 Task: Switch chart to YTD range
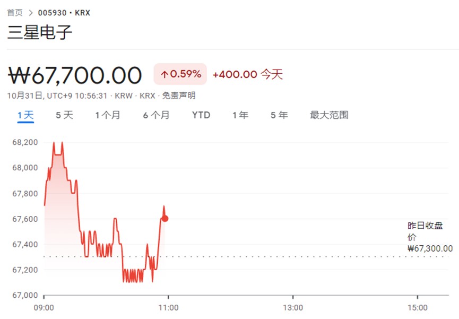click(201, 115)
